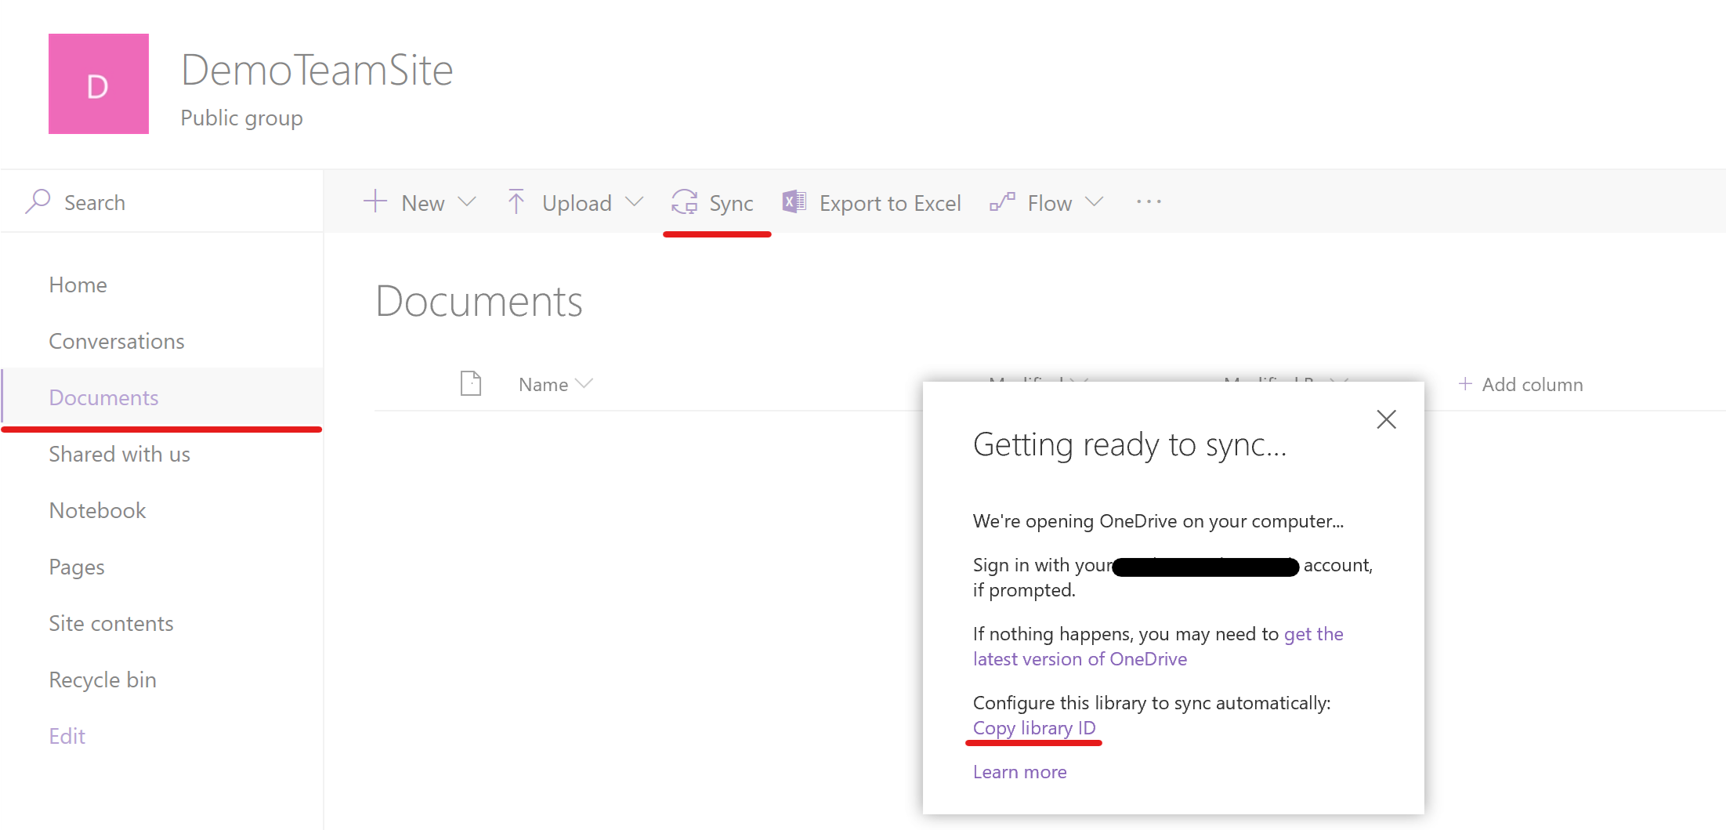The image size is (1726, 830).
Task: Expand the Upload dropdown chevron
Action: [635, 202]
